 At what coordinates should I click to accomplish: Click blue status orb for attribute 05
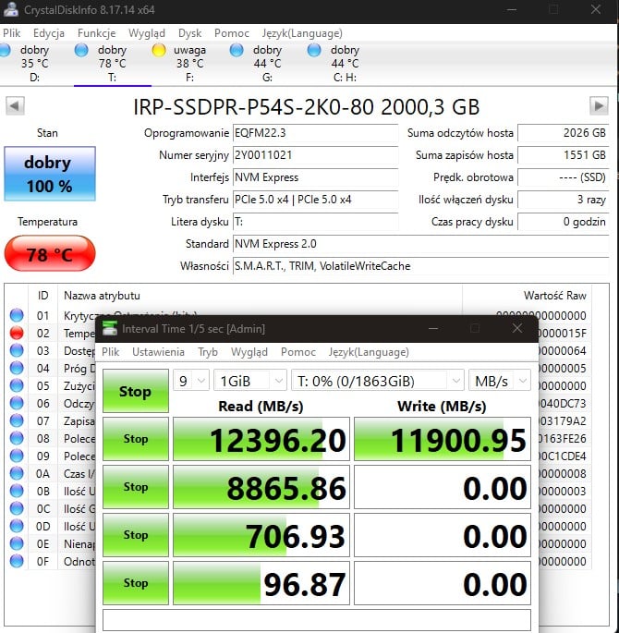[x=16, y=385]
